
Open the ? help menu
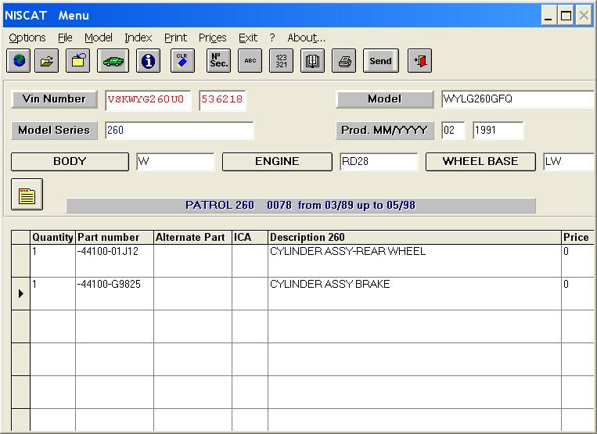click(272, 38)
